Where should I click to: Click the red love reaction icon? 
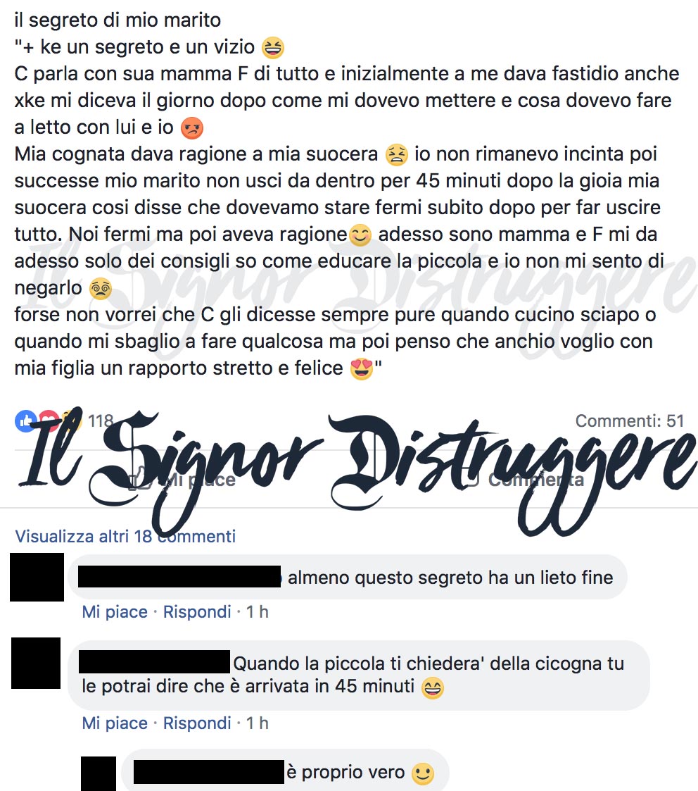tap(49, 421)
